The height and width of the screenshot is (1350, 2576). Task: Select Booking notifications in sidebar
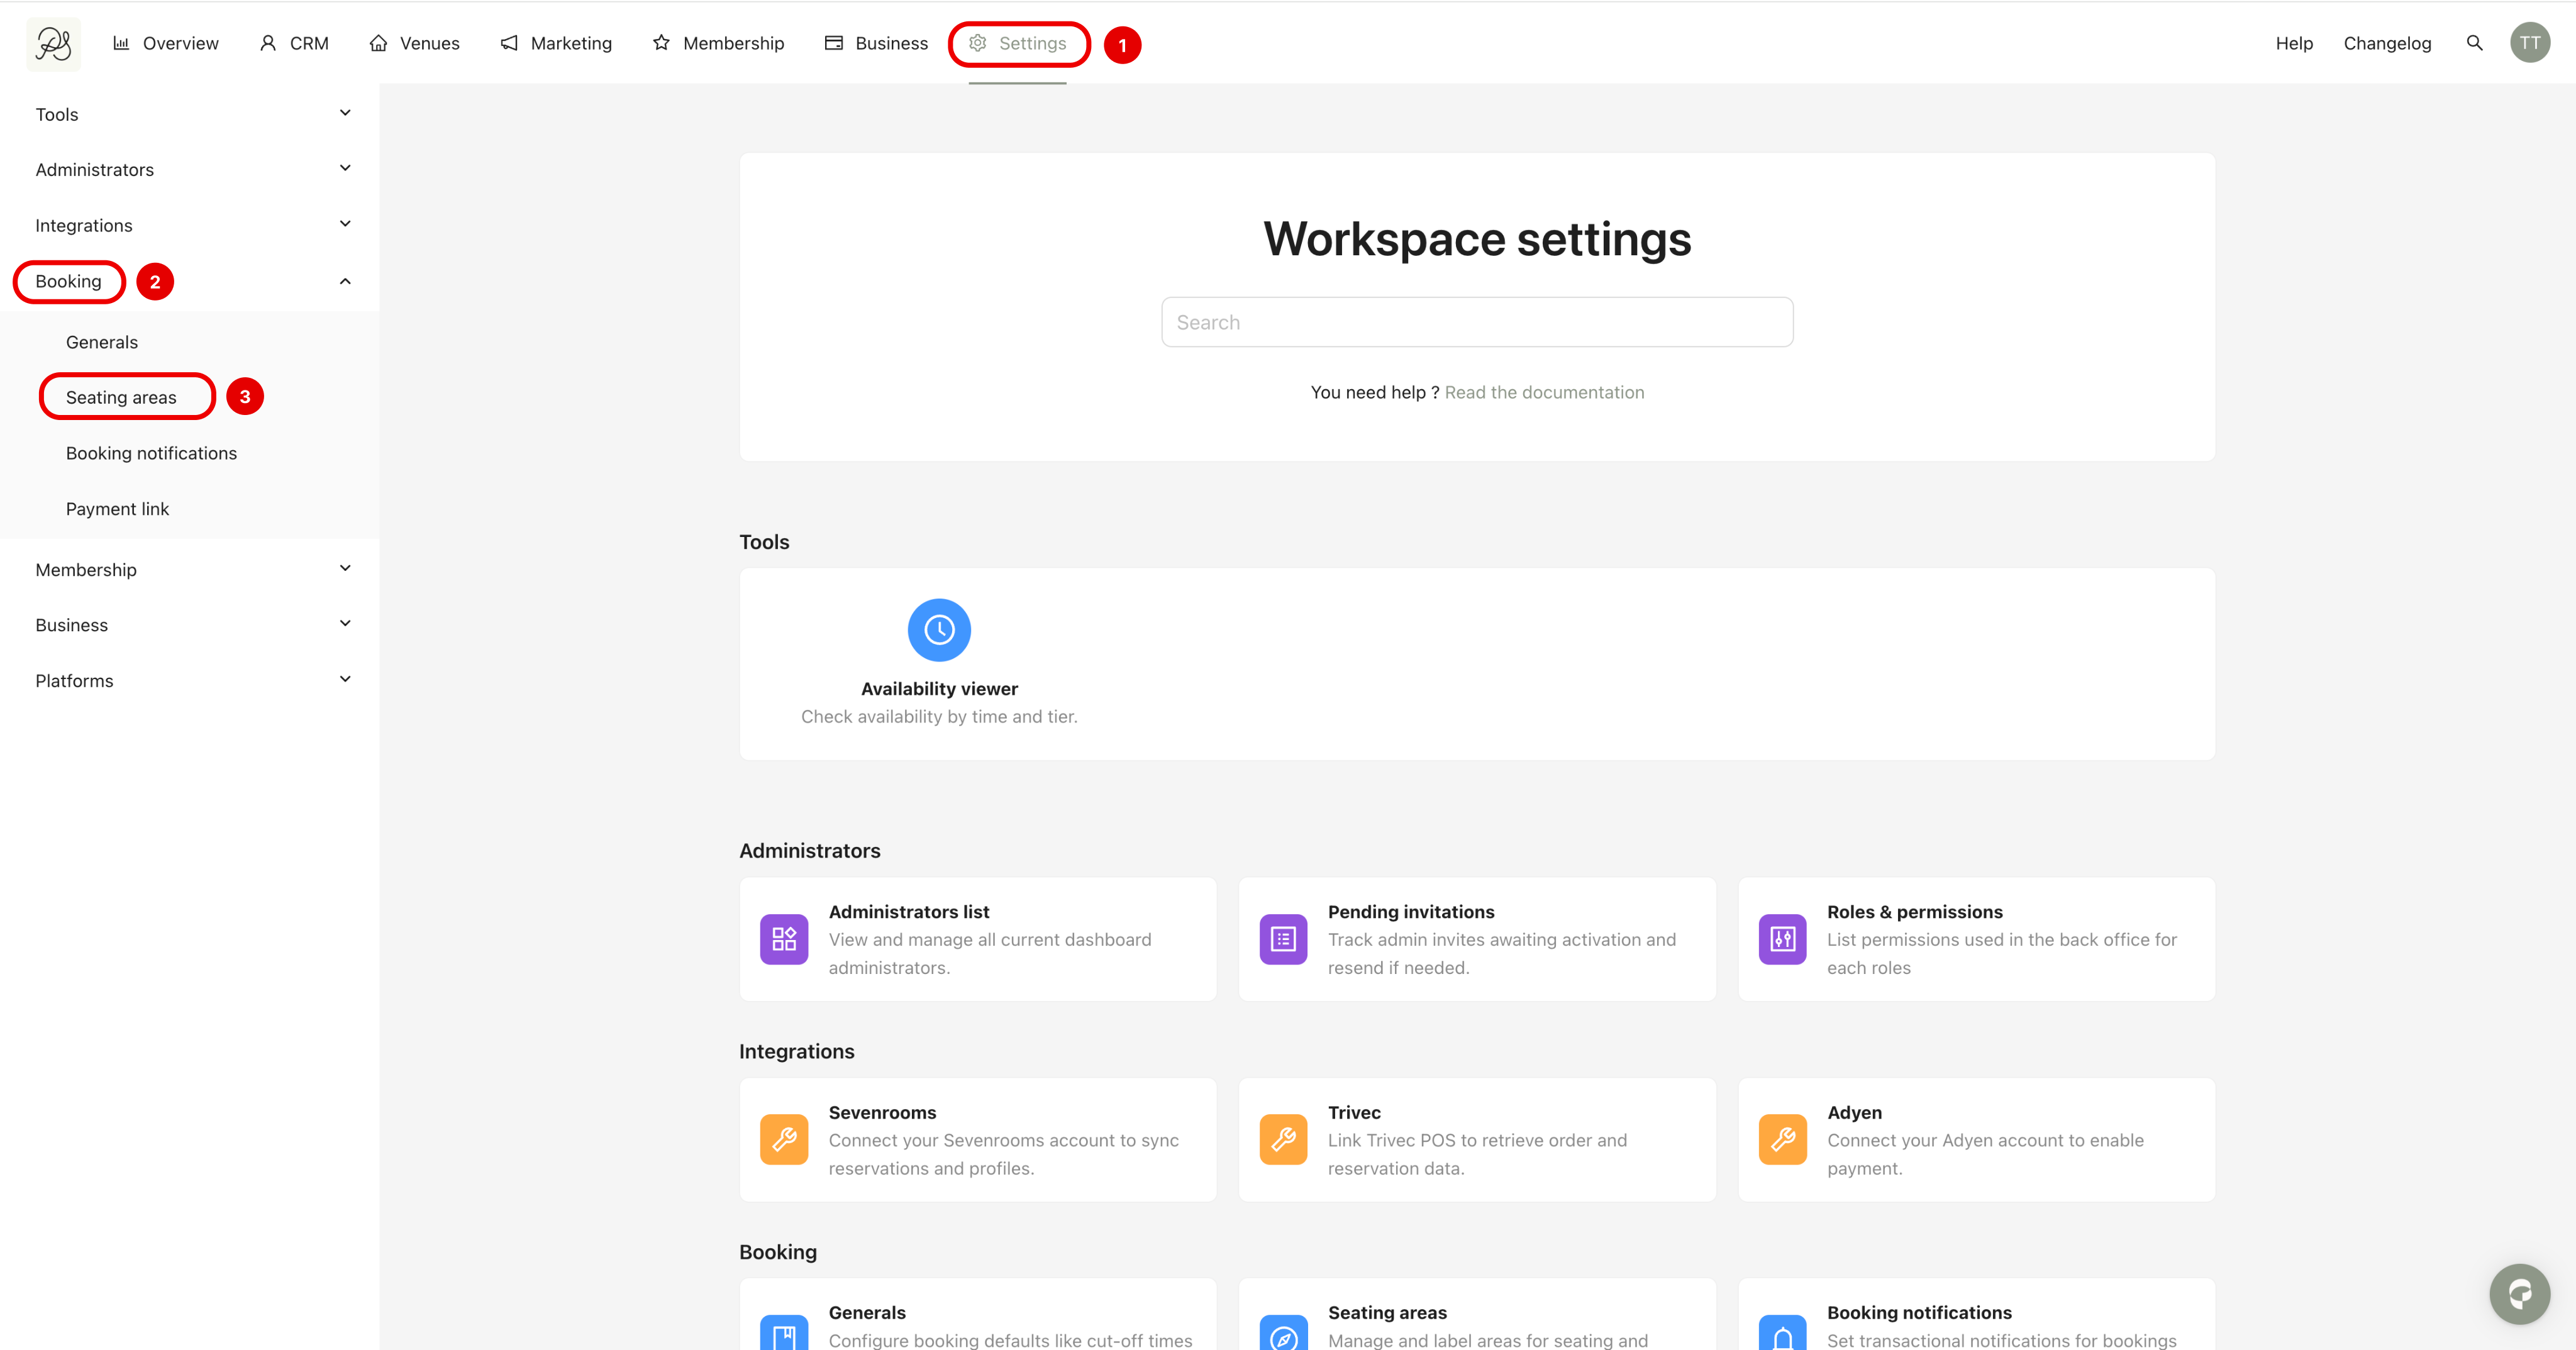(151, 453)
